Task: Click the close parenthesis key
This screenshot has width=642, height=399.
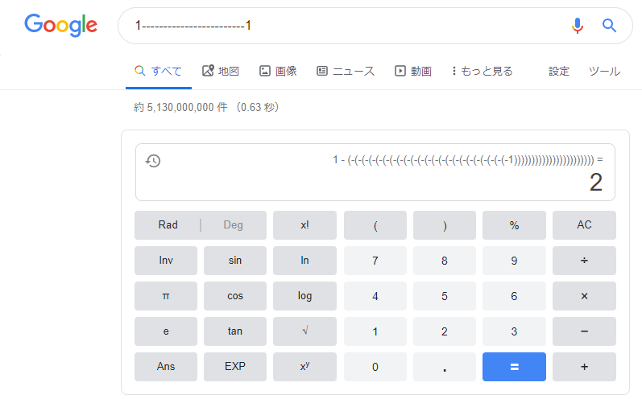Action: coord(445,225)
